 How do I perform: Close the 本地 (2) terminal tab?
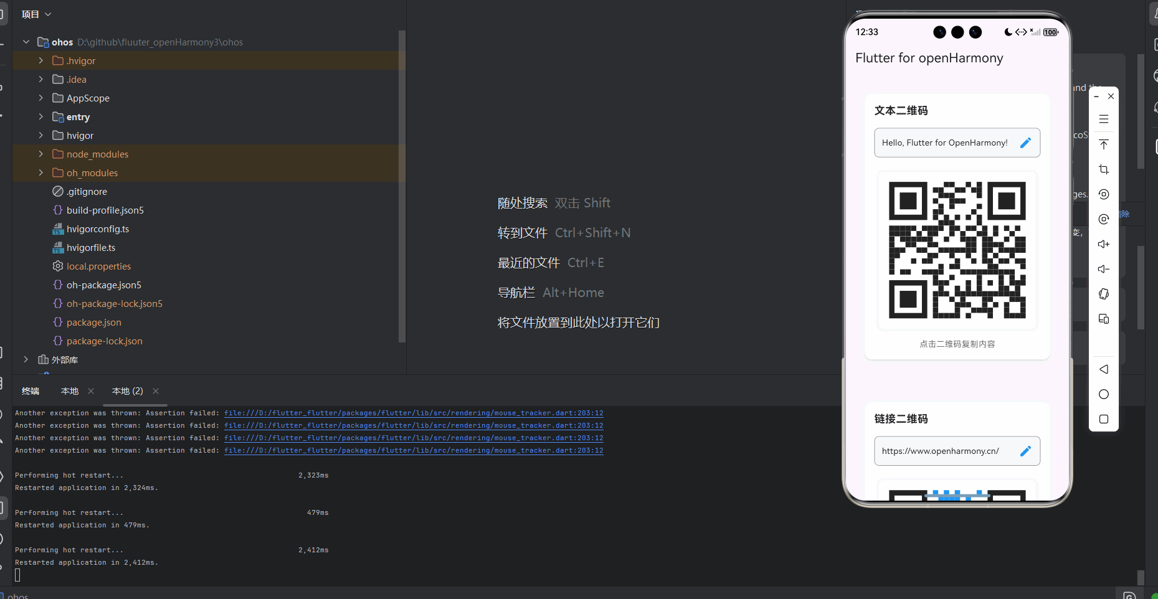(156, 391)
